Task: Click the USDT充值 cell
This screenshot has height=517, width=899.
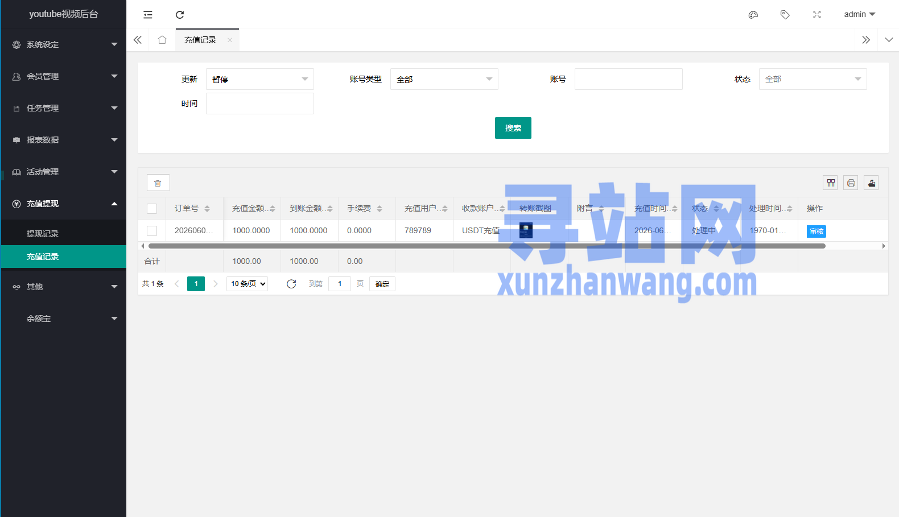Action: (481, 231)
